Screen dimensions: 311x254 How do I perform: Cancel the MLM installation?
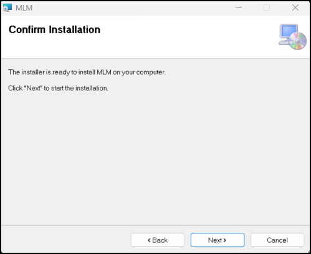pos(277,240)
